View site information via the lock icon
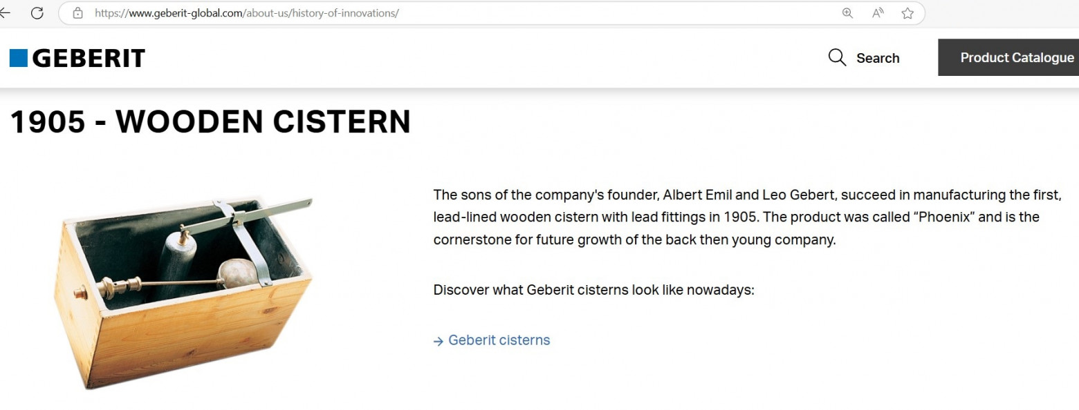The image size is (1079, 410). 77,13
